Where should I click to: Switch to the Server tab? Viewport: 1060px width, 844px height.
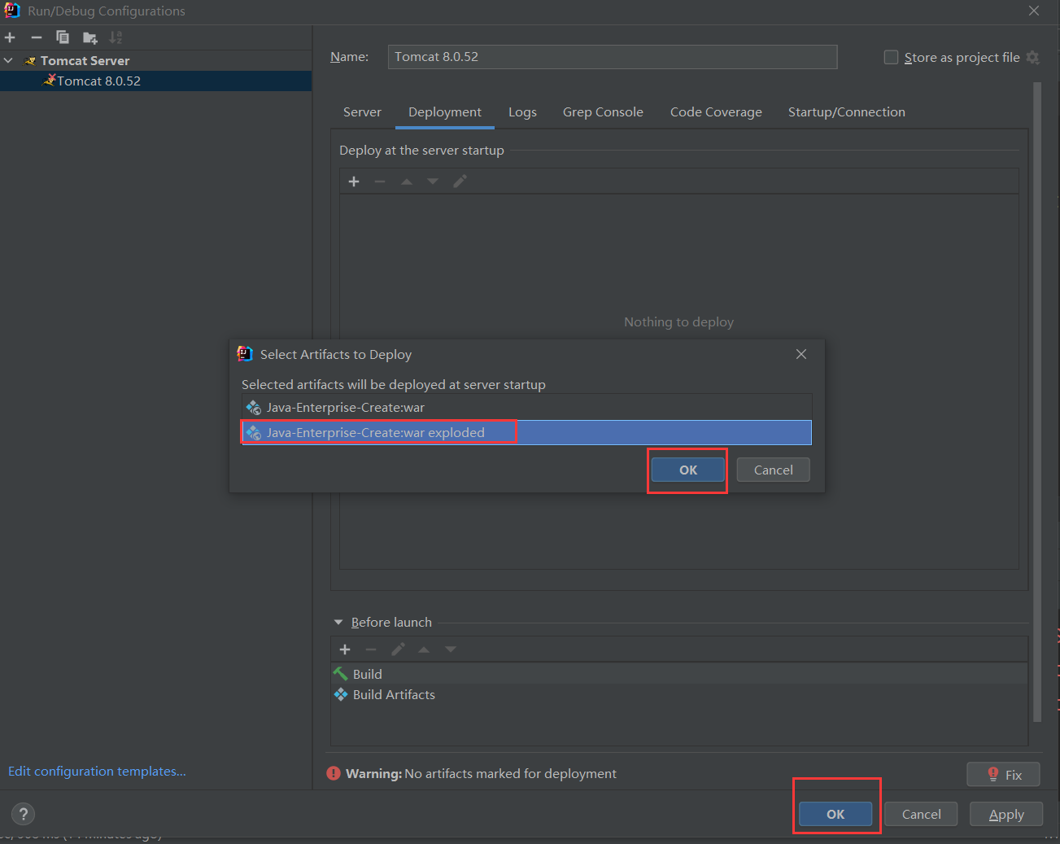(x=362, y=112)
